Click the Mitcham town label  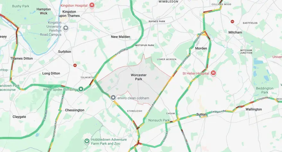tap(235, 32)
